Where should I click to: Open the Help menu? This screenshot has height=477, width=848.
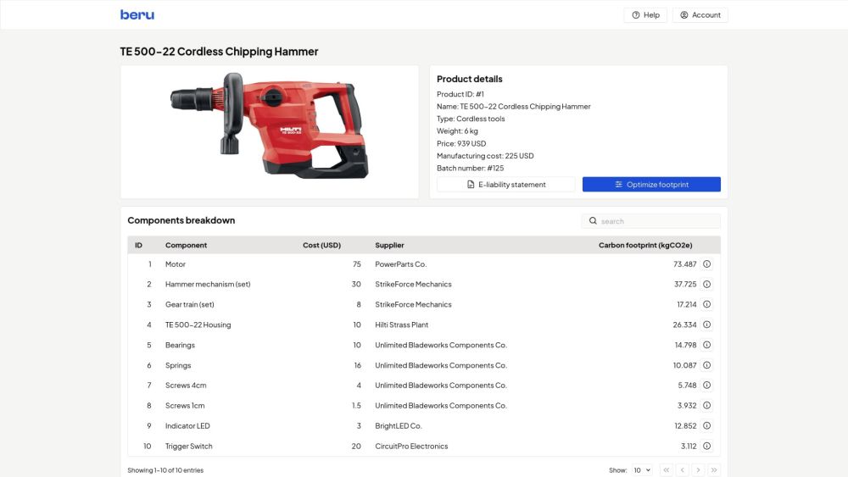[645, 15]
